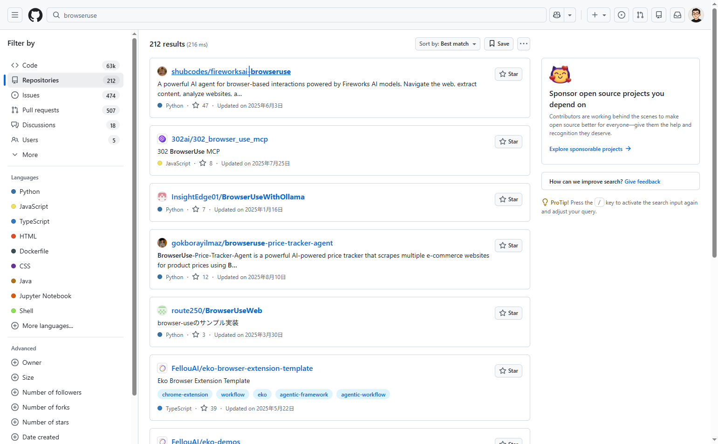The width and height of the screenshot is (718, 444).
Task: Expand the Copilot dropdown arrow in header
Action: tap(570, 15)
